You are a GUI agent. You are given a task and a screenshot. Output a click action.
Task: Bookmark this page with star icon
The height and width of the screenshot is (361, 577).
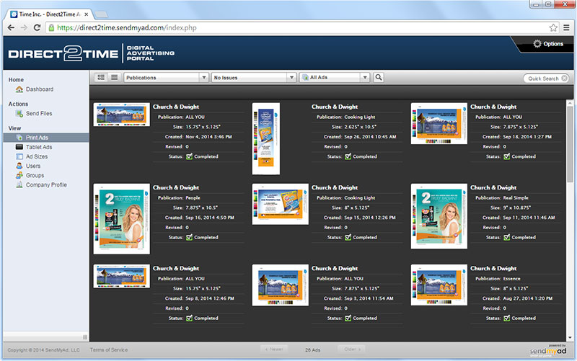point(553,27)
